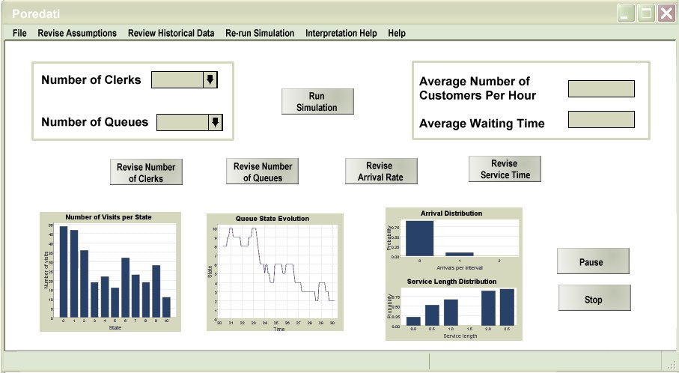Click the Revise Service Time button
This screenshot has width=679, height=373.
pyautogui.click(x=504, y=169)
